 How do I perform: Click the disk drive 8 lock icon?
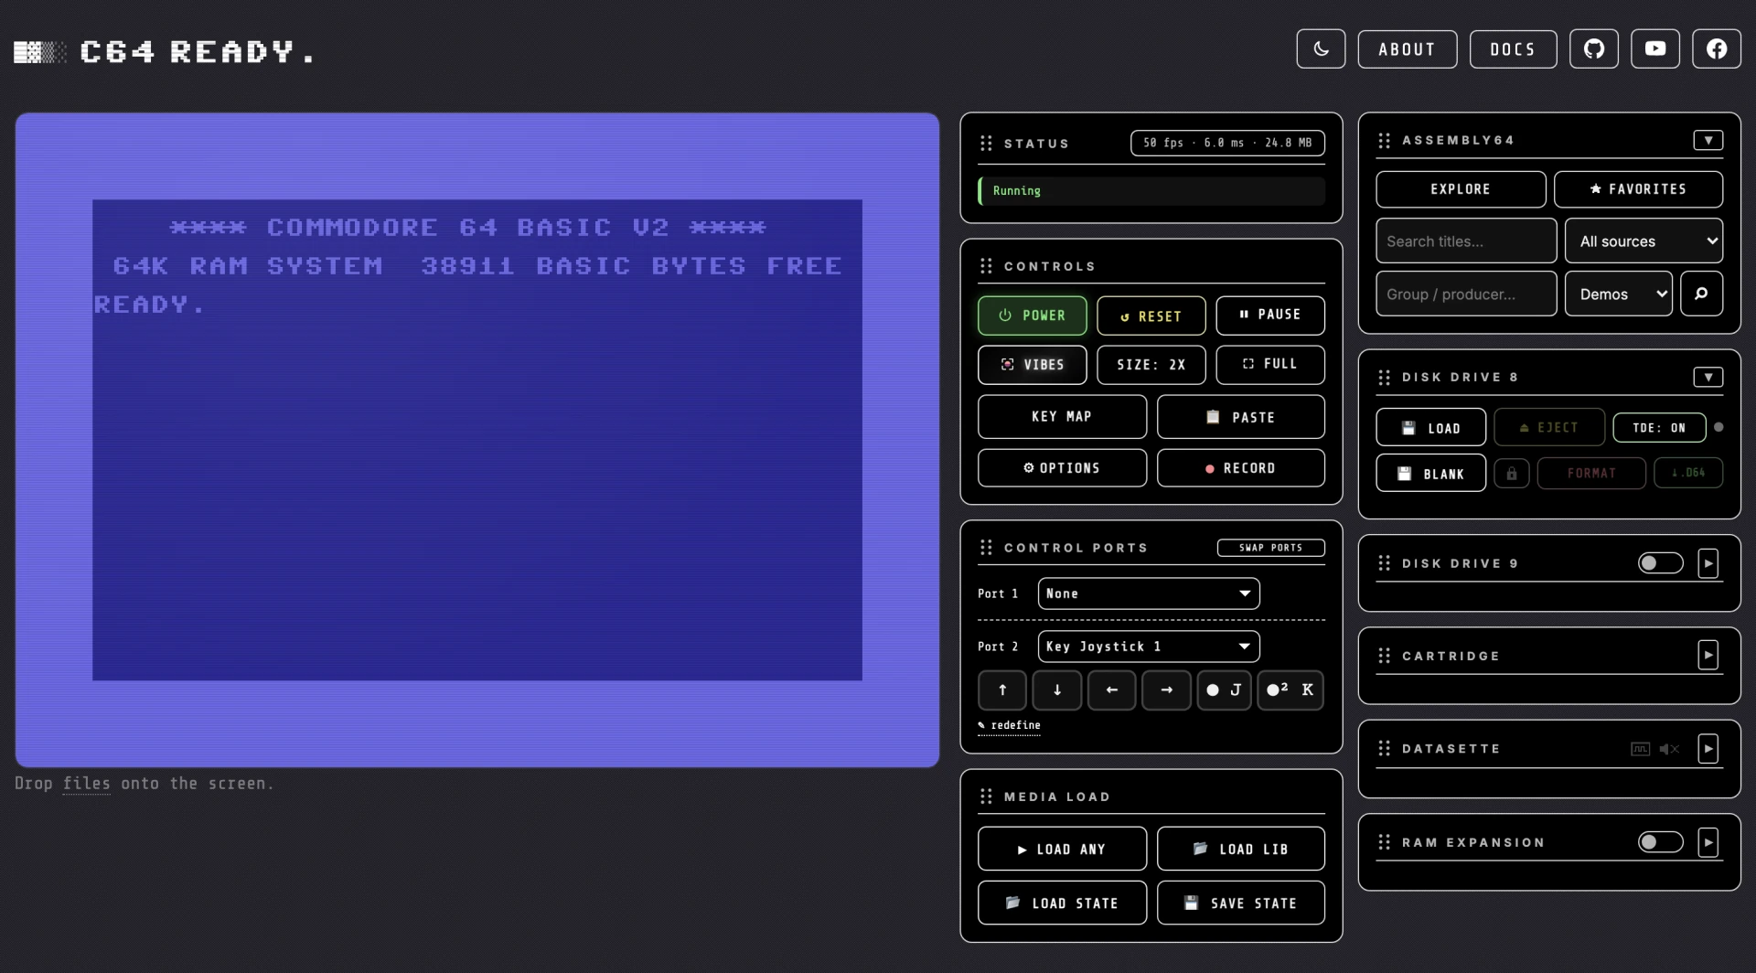click(x=1512, y=474)
